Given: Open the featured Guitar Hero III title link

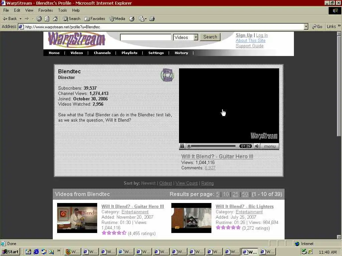Looking at the screenshot, I should coord(217,156).
